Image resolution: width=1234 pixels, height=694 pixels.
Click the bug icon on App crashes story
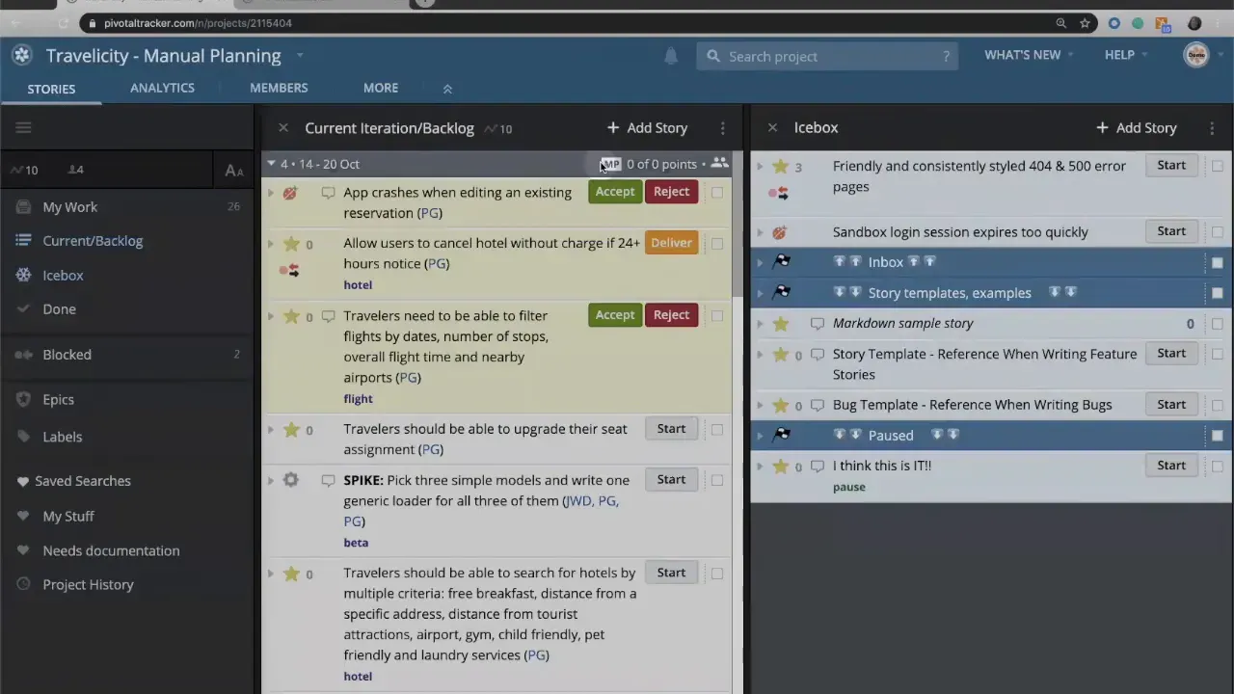(x=289, y=193)
